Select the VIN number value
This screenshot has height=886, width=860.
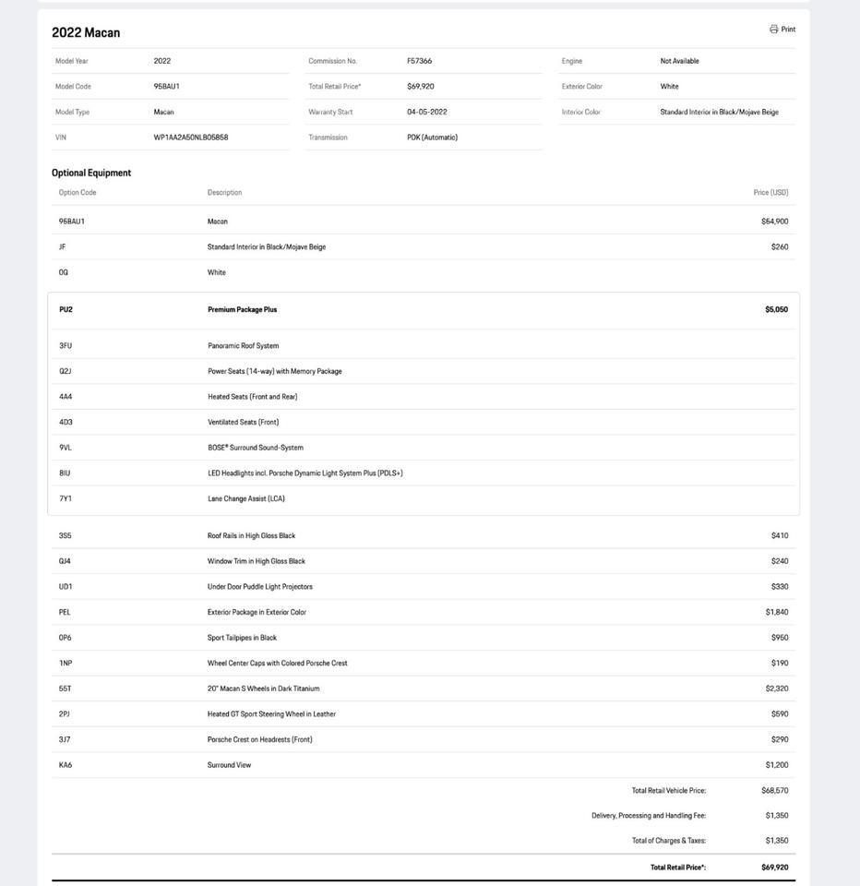tap(191, 138)
